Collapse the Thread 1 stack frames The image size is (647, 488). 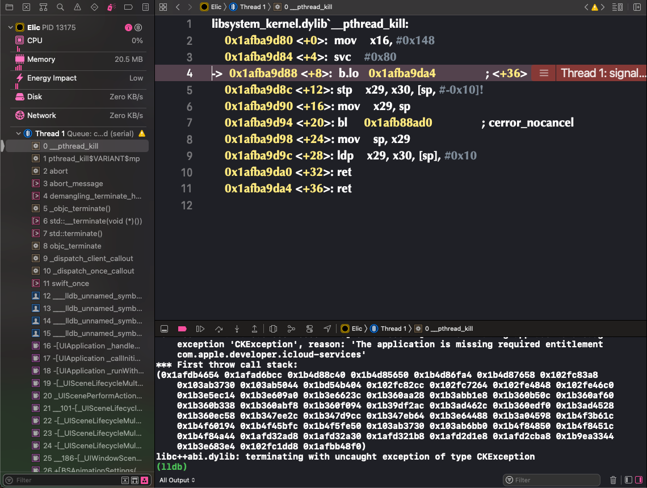coord(18,134)
